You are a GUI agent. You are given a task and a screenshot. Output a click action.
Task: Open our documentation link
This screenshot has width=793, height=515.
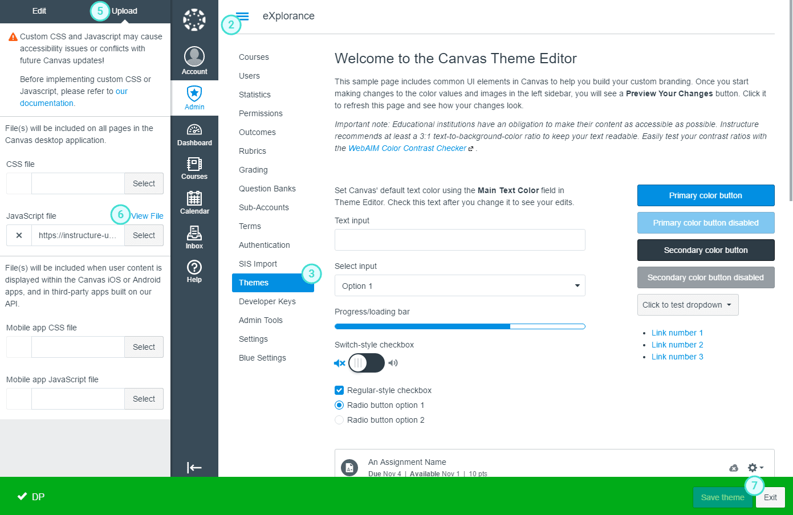(x=74, y=97)
